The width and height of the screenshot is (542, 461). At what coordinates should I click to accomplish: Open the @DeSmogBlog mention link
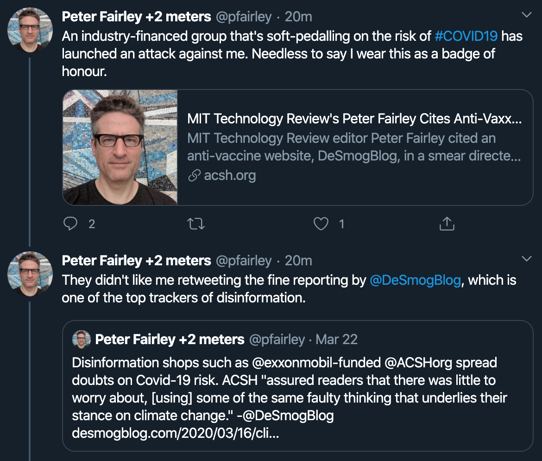(x=416, y=280)
